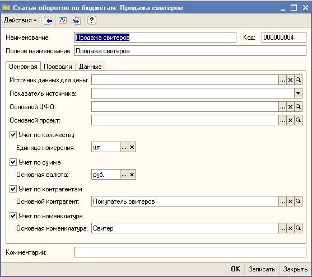Toggle the Учет по количеству checkbox
Image resolution: width=312 pixels, height=277 pixels.
pos(13,135)
